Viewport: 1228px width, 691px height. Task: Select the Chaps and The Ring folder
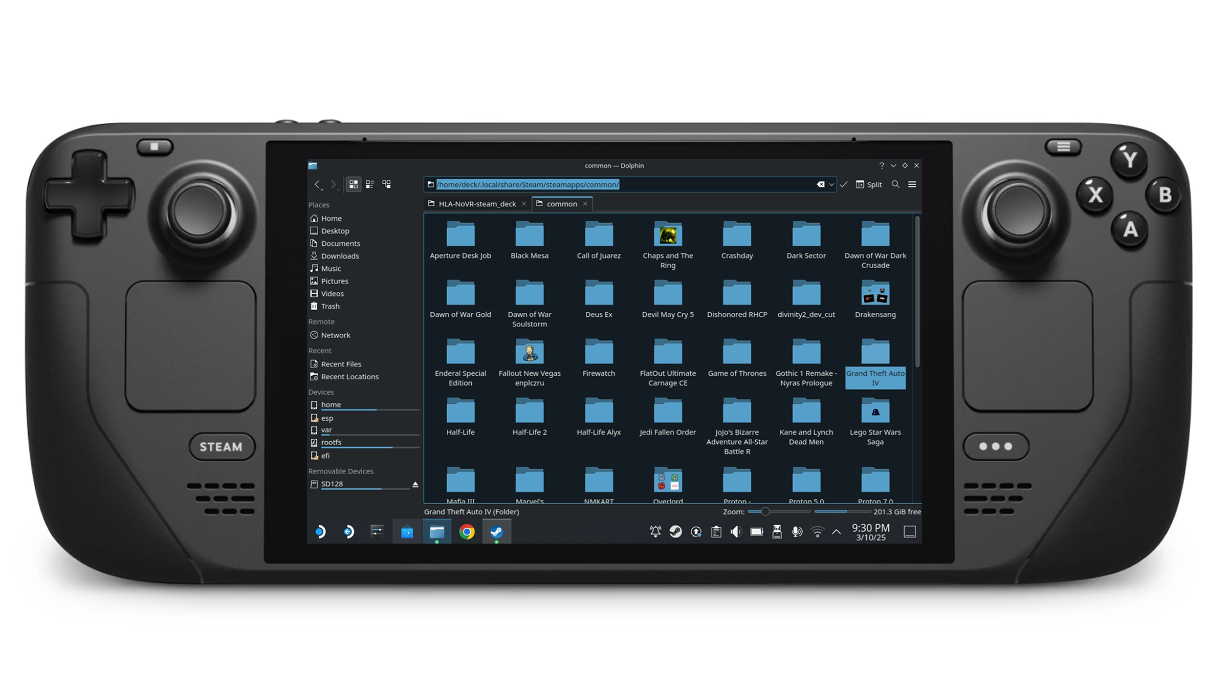(x=668, y=246)
